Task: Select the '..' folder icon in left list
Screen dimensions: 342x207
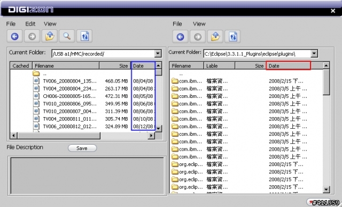Action: 36,73
